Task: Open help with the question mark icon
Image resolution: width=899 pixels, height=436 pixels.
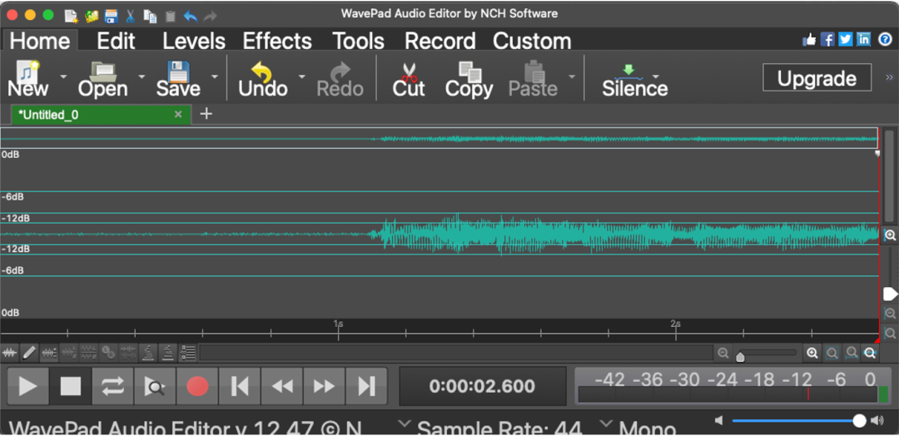Action: pos(885,40)
